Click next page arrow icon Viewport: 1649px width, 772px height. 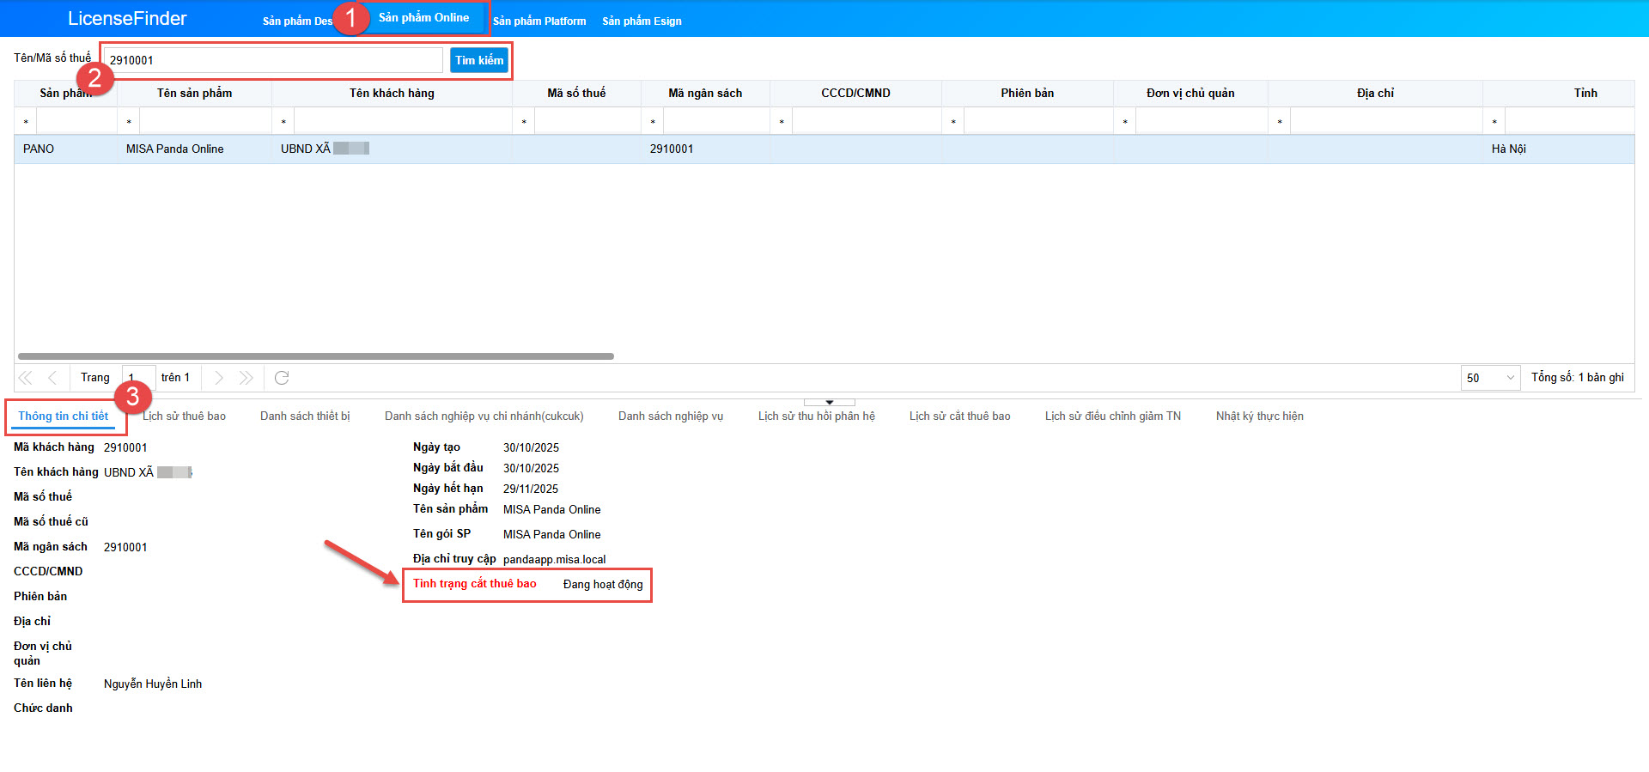pos(219,378)
